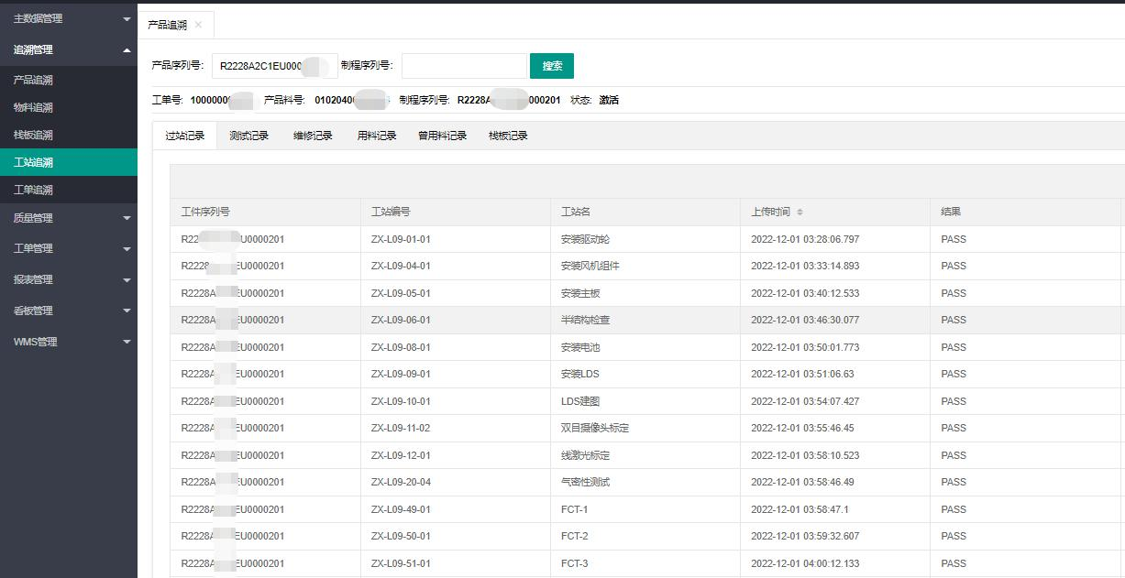Image resolution: width=1125 pixels, height=578 pixels.
Task: Collapse the 追溯管理 sidebar section
Action: point(68,49)
